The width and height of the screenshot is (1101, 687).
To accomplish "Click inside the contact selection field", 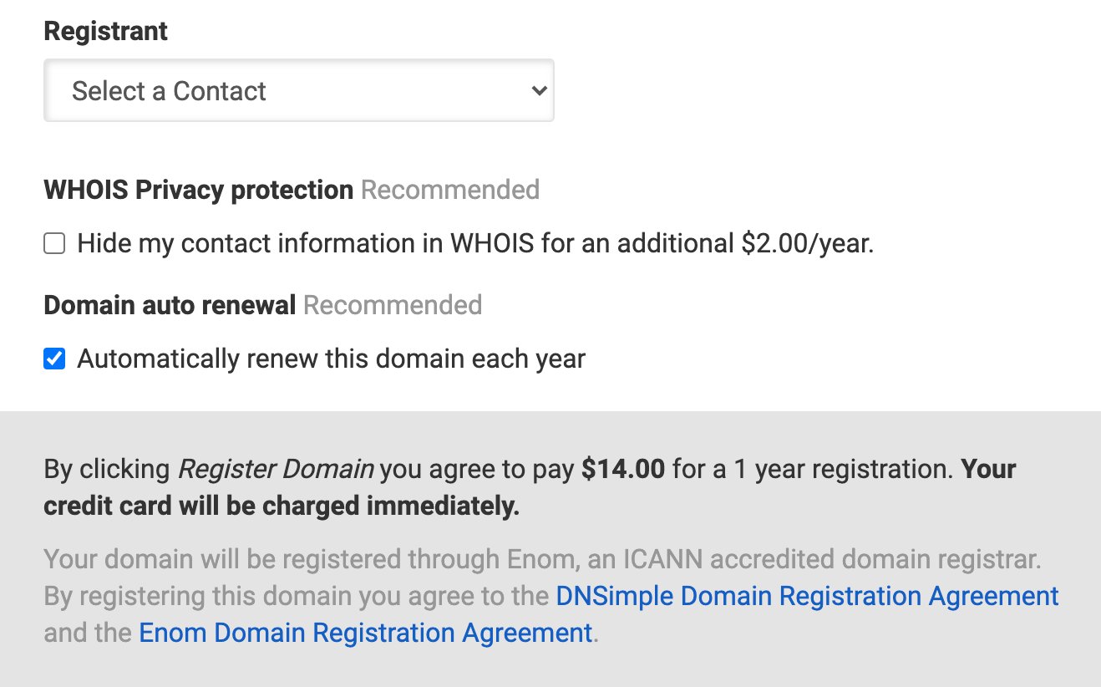I will [x=298, y=90].
